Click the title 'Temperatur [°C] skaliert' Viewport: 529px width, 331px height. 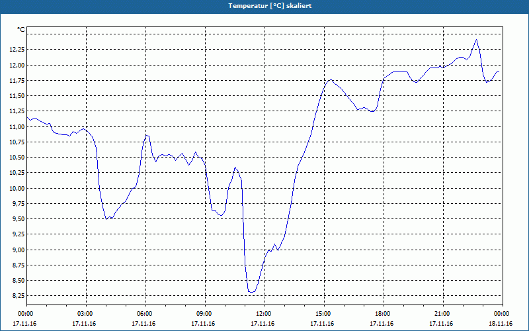(270, 6)
